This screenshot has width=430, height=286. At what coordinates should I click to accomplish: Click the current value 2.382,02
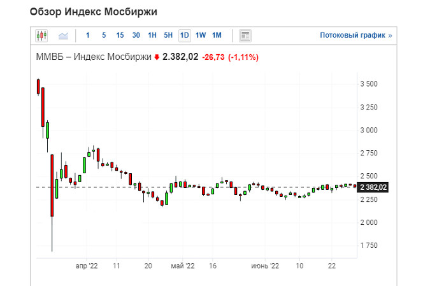coord(180,57)
